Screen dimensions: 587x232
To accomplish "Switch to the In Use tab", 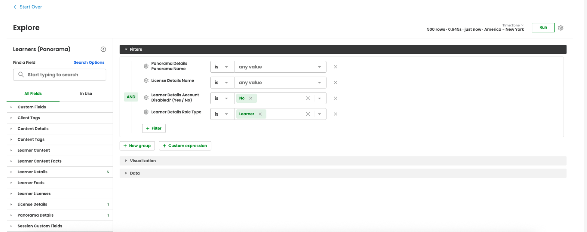I will pyautogui.click(x=86, y=94).
